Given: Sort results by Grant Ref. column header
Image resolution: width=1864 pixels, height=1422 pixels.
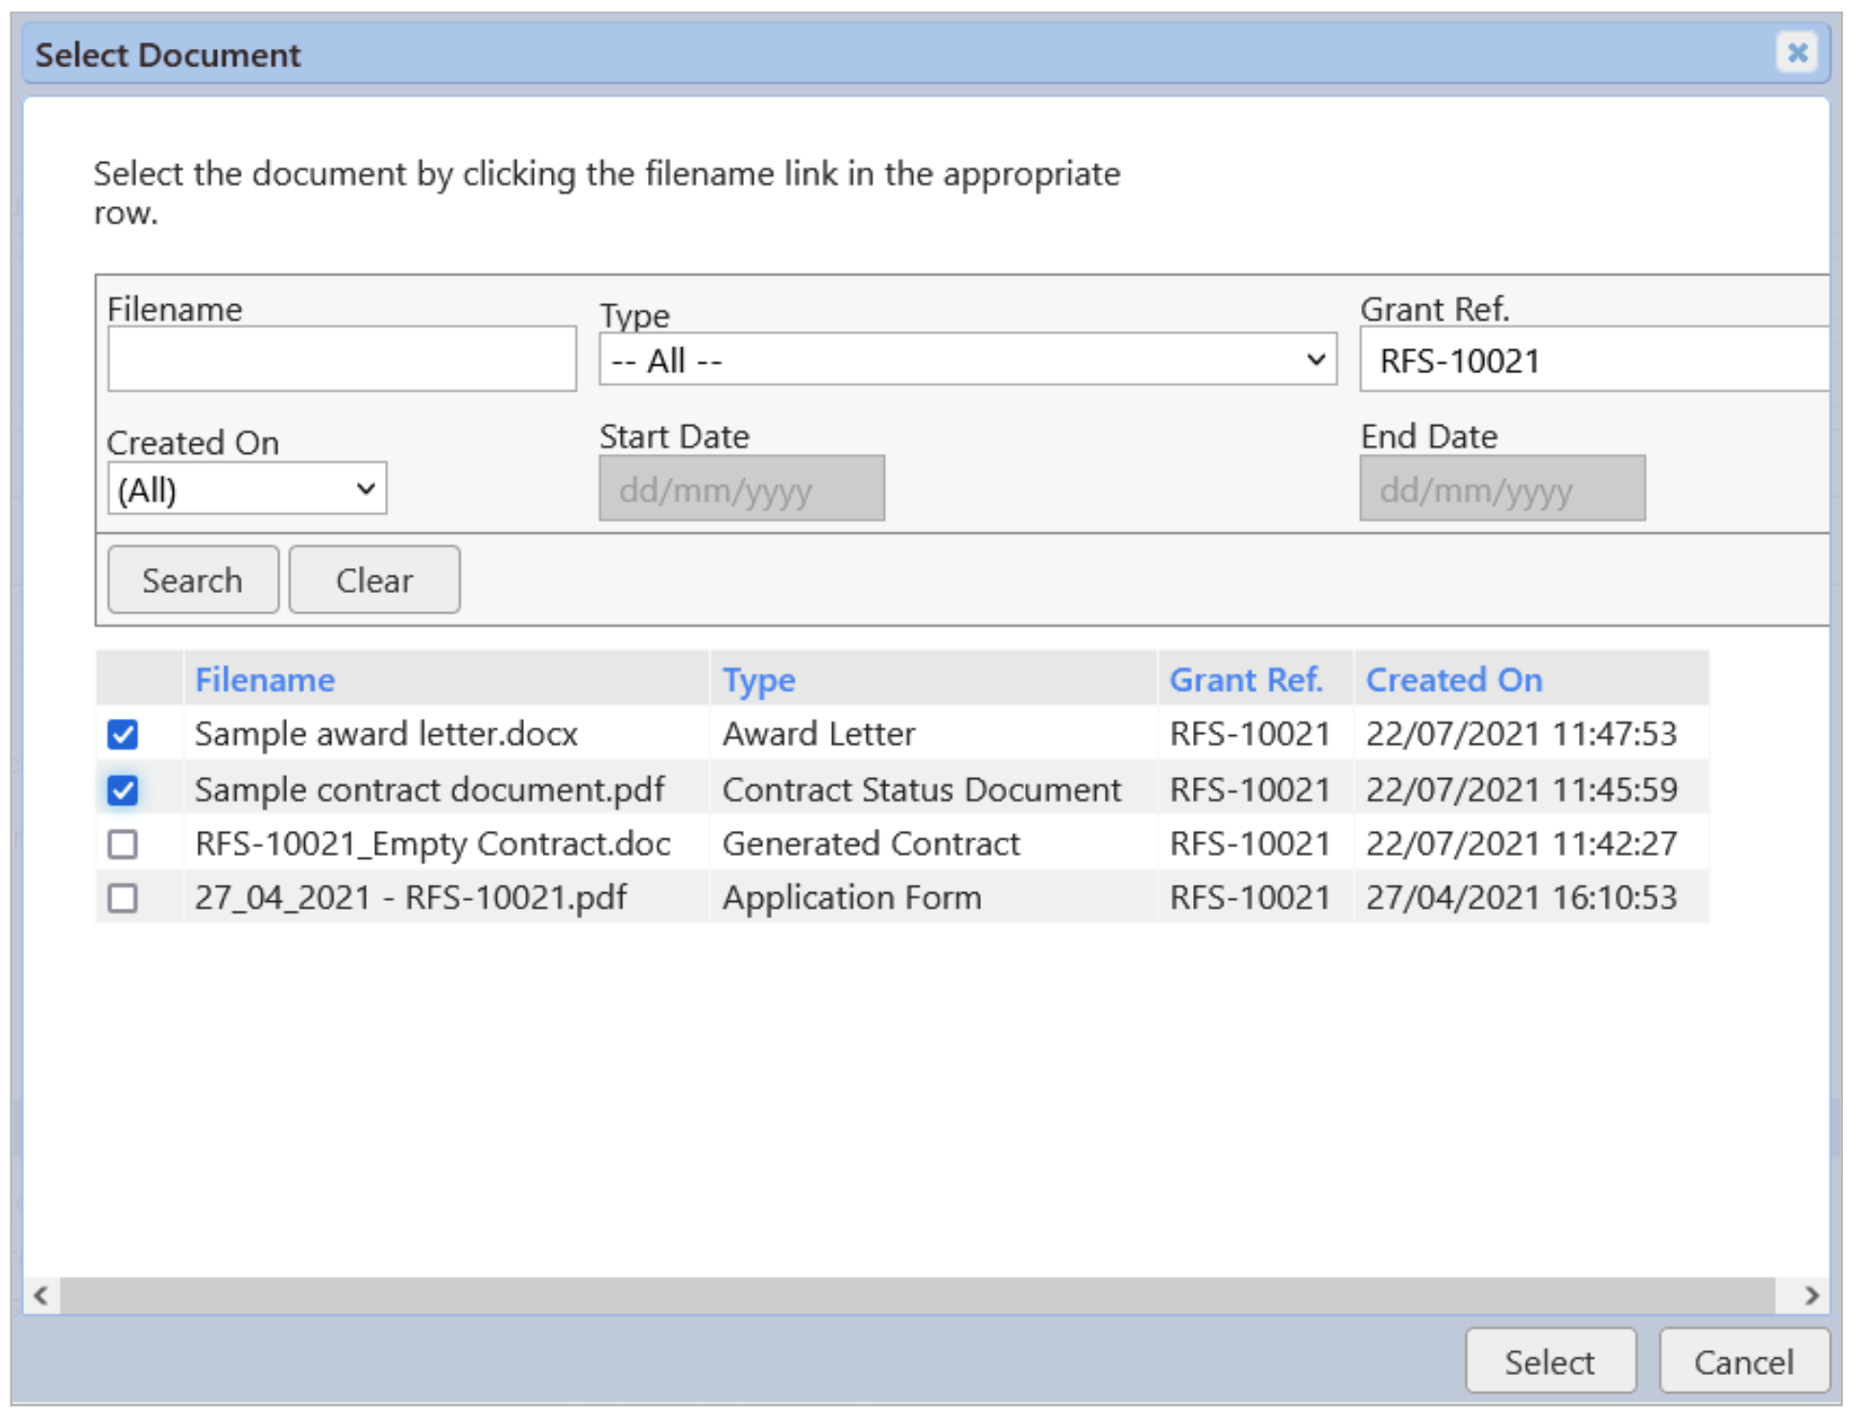Looking at the screenshot, I should 1245,680.
